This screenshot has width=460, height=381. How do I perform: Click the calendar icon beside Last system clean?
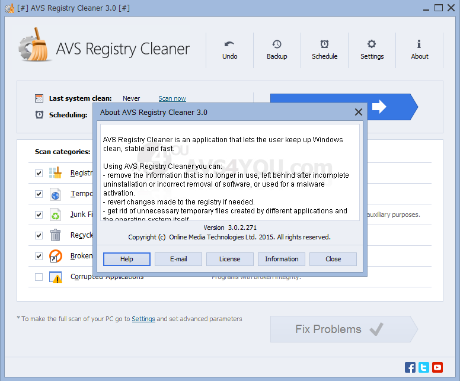click(39, 98)
